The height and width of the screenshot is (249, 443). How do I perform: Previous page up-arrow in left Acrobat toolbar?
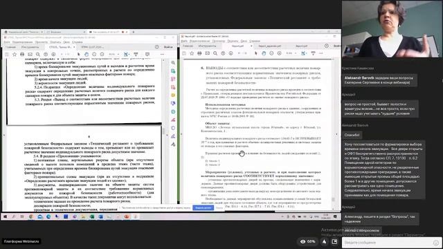pos(46,54)
